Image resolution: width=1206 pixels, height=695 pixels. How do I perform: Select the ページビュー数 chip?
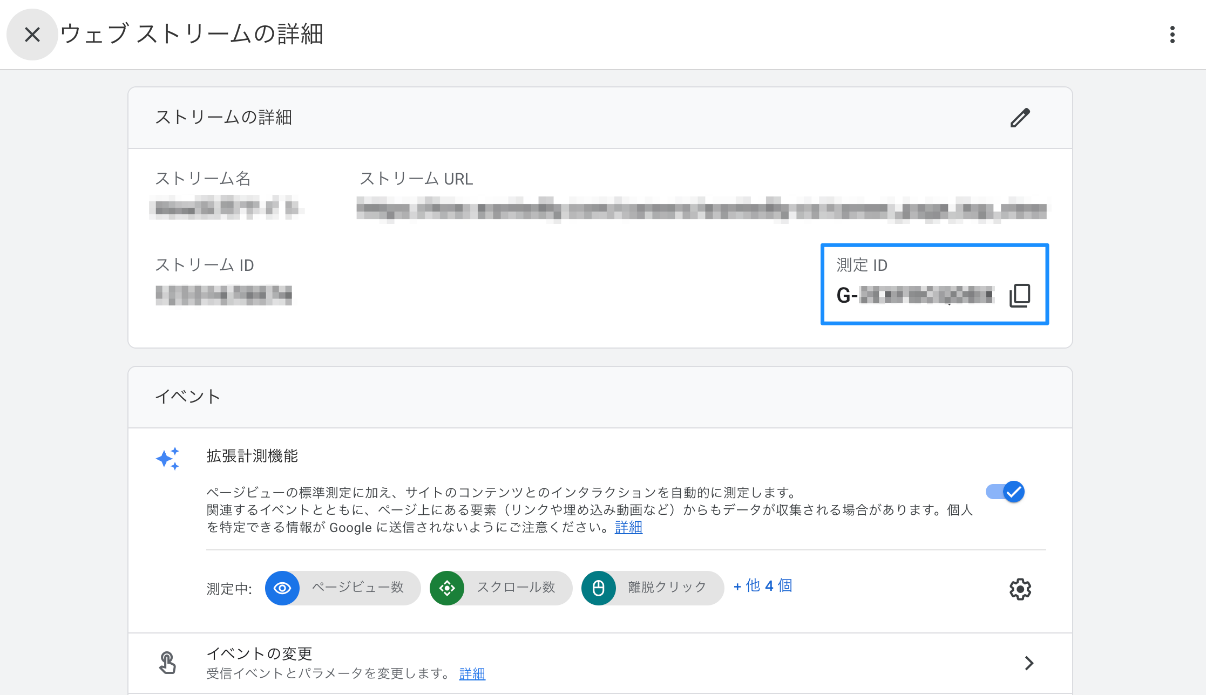[358, 588]
